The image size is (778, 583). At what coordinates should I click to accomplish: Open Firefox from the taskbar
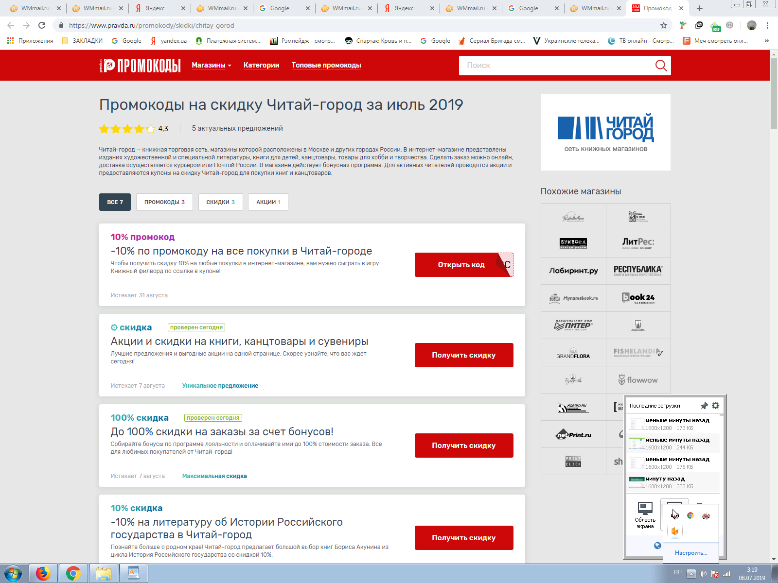point(43,573)
